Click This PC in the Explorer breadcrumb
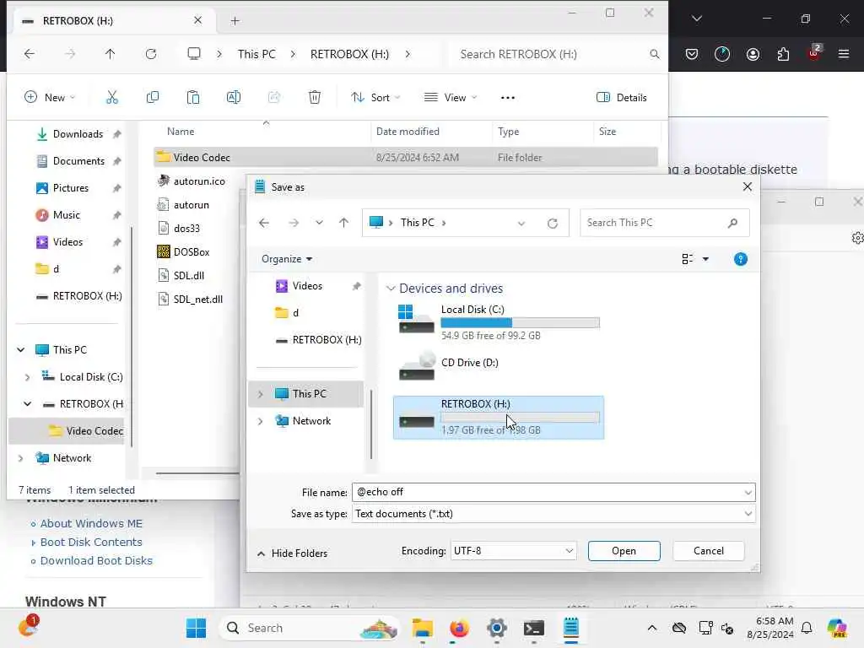This screenshot has width=864, height=648. (256, 54)
